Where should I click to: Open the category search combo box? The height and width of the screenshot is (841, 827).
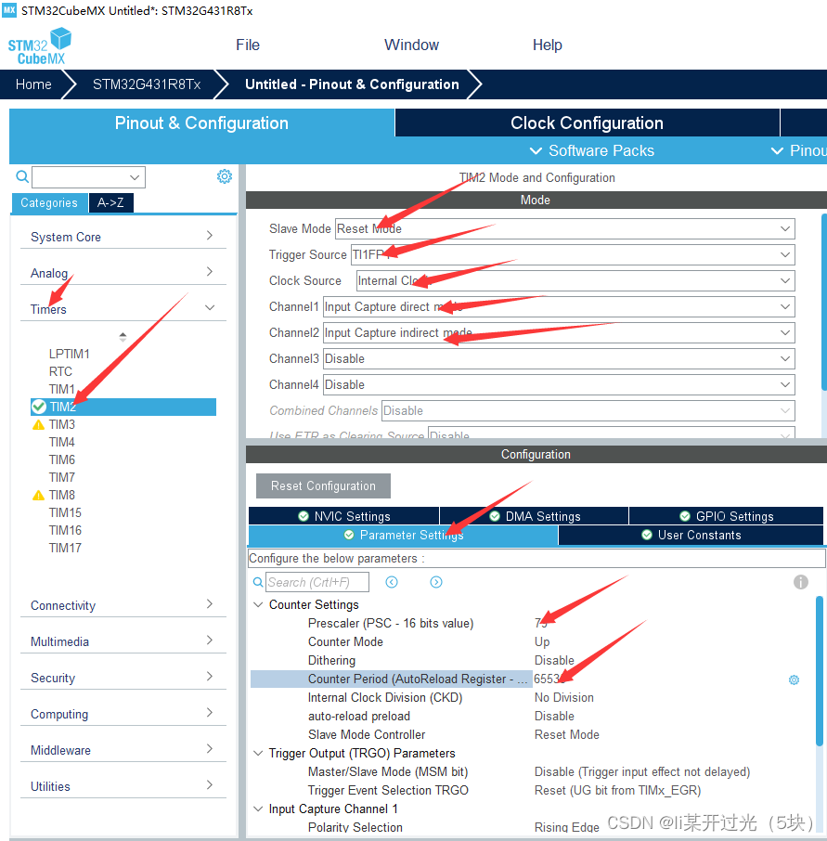pyautogui.click(x=88, y=177)
